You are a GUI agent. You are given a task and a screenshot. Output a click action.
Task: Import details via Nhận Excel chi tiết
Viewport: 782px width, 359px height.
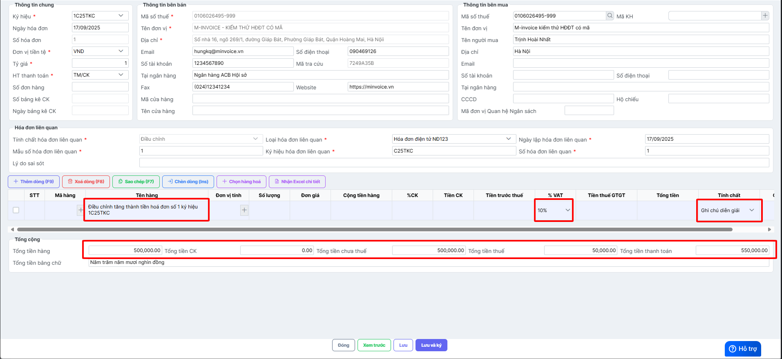pyautogui.click(x=297, y=182)
